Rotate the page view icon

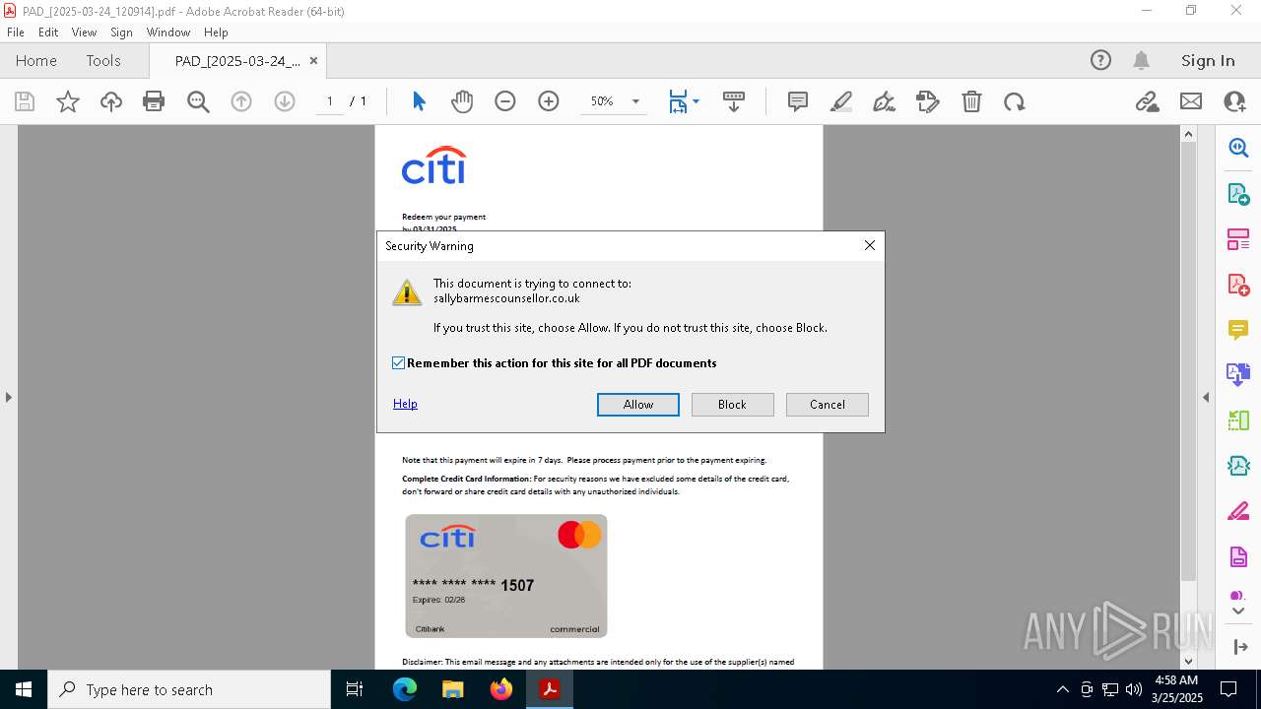click(1015, 101)
